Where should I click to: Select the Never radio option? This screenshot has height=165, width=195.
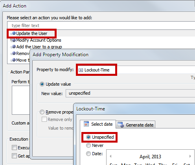[x=88, y=145]
